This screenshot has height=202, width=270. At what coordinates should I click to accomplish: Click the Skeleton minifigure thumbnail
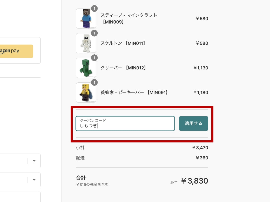pyautogui.click(x=86, y=43)
